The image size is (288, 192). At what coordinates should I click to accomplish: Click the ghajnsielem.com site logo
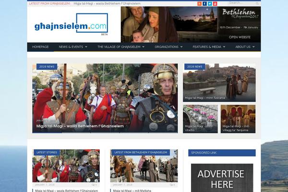tap(71, 24)
